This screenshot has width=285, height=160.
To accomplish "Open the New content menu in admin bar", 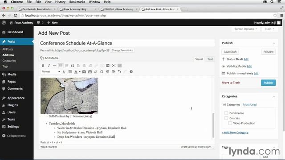I will 53,23.
